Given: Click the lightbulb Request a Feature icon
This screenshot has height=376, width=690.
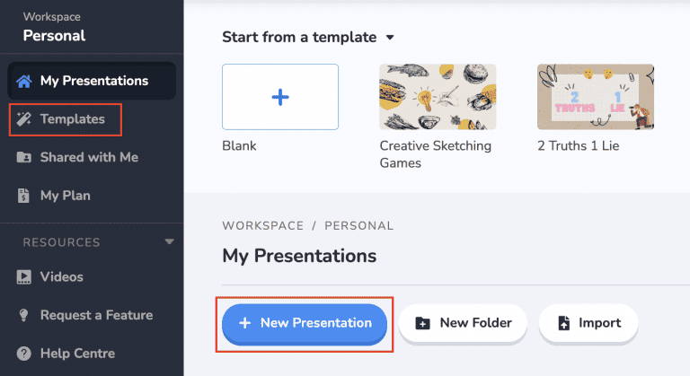Looking at the screenshot, I should (23, 315).
